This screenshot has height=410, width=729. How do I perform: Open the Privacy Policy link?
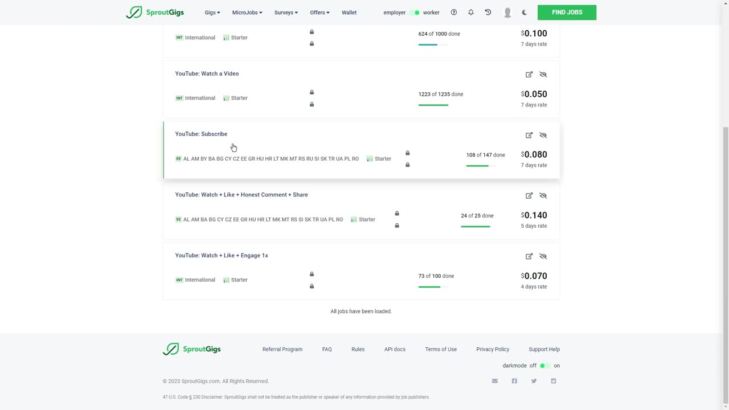[493, 349]
